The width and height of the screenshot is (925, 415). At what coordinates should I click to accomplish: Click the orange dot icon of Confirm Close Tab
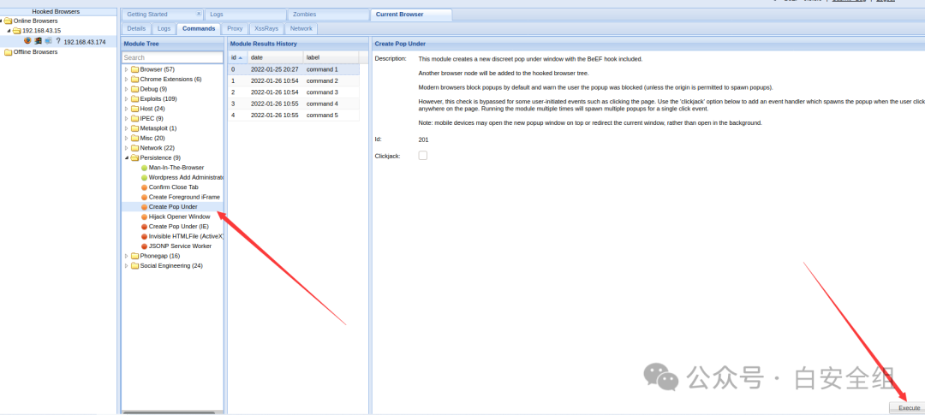(x=144, y=187)
